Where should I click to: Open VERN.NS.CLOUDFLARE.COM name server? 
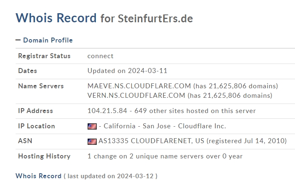[x=137, y=95]
